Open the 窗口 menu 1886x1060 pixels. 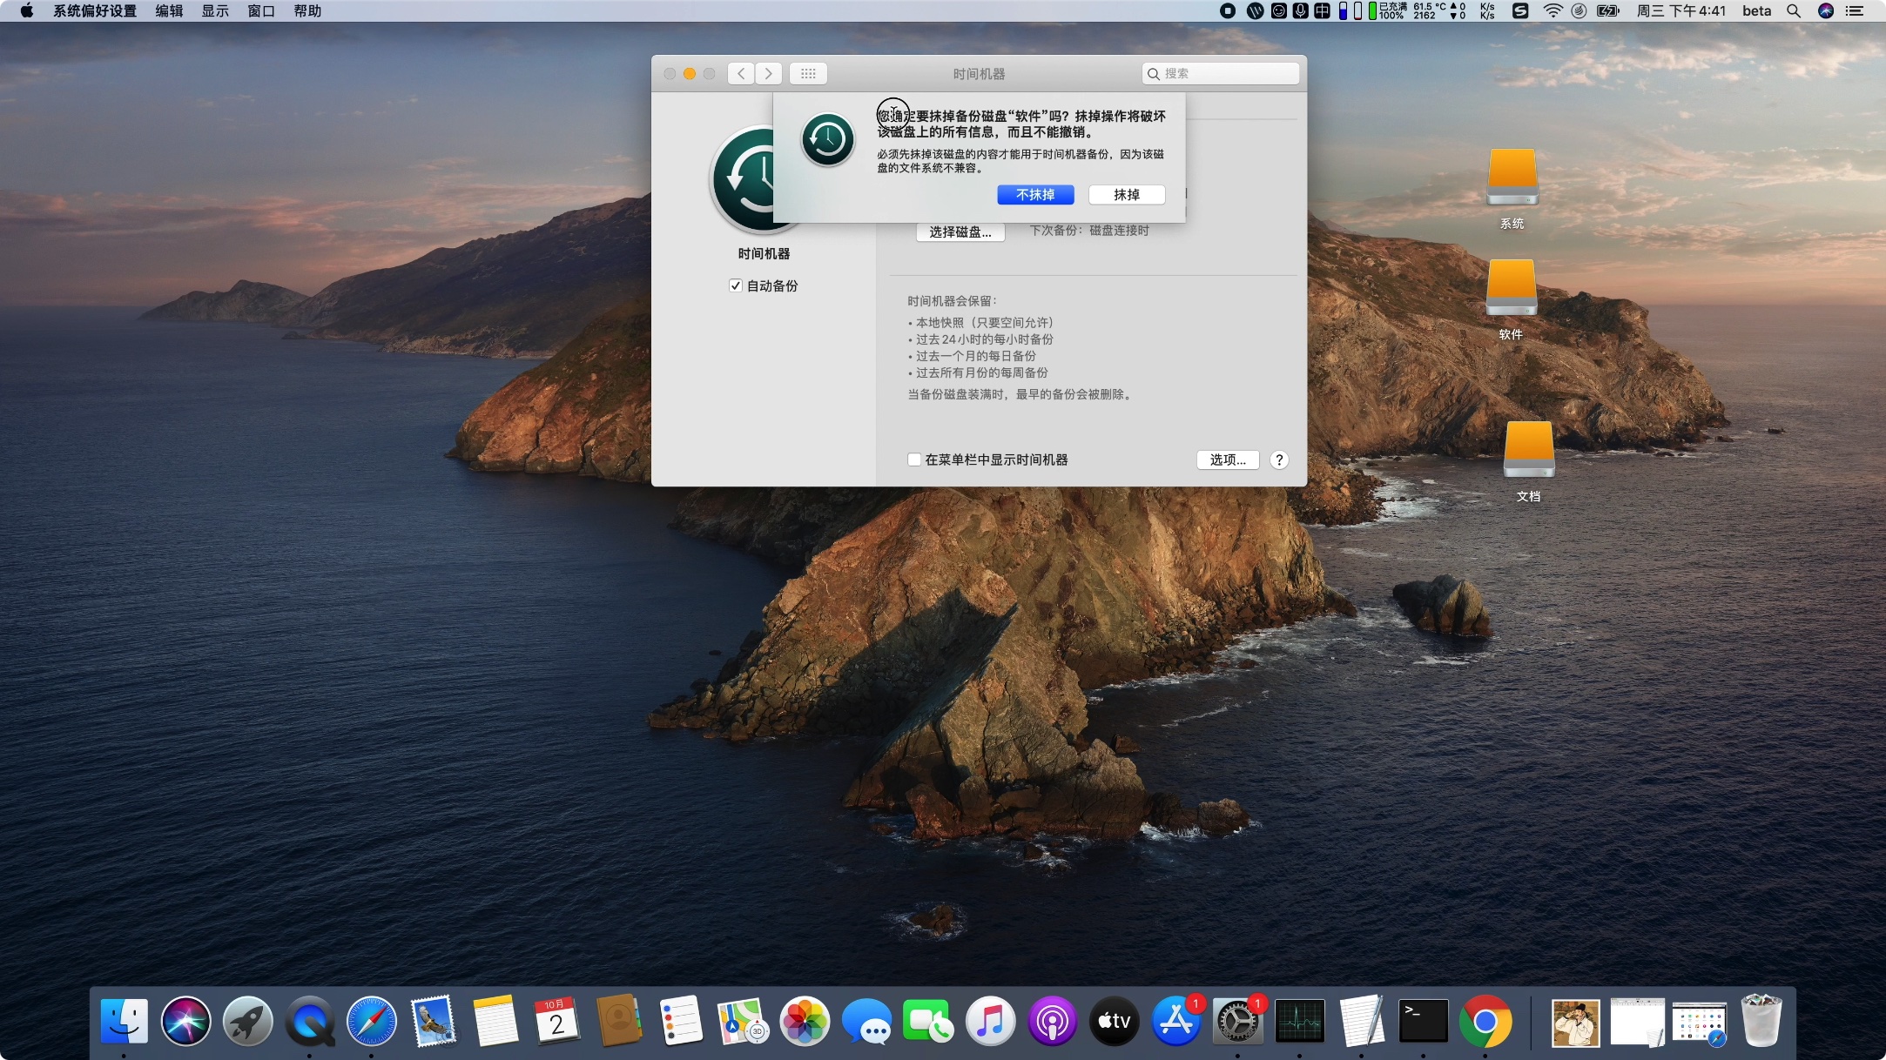tap(261, 10)
